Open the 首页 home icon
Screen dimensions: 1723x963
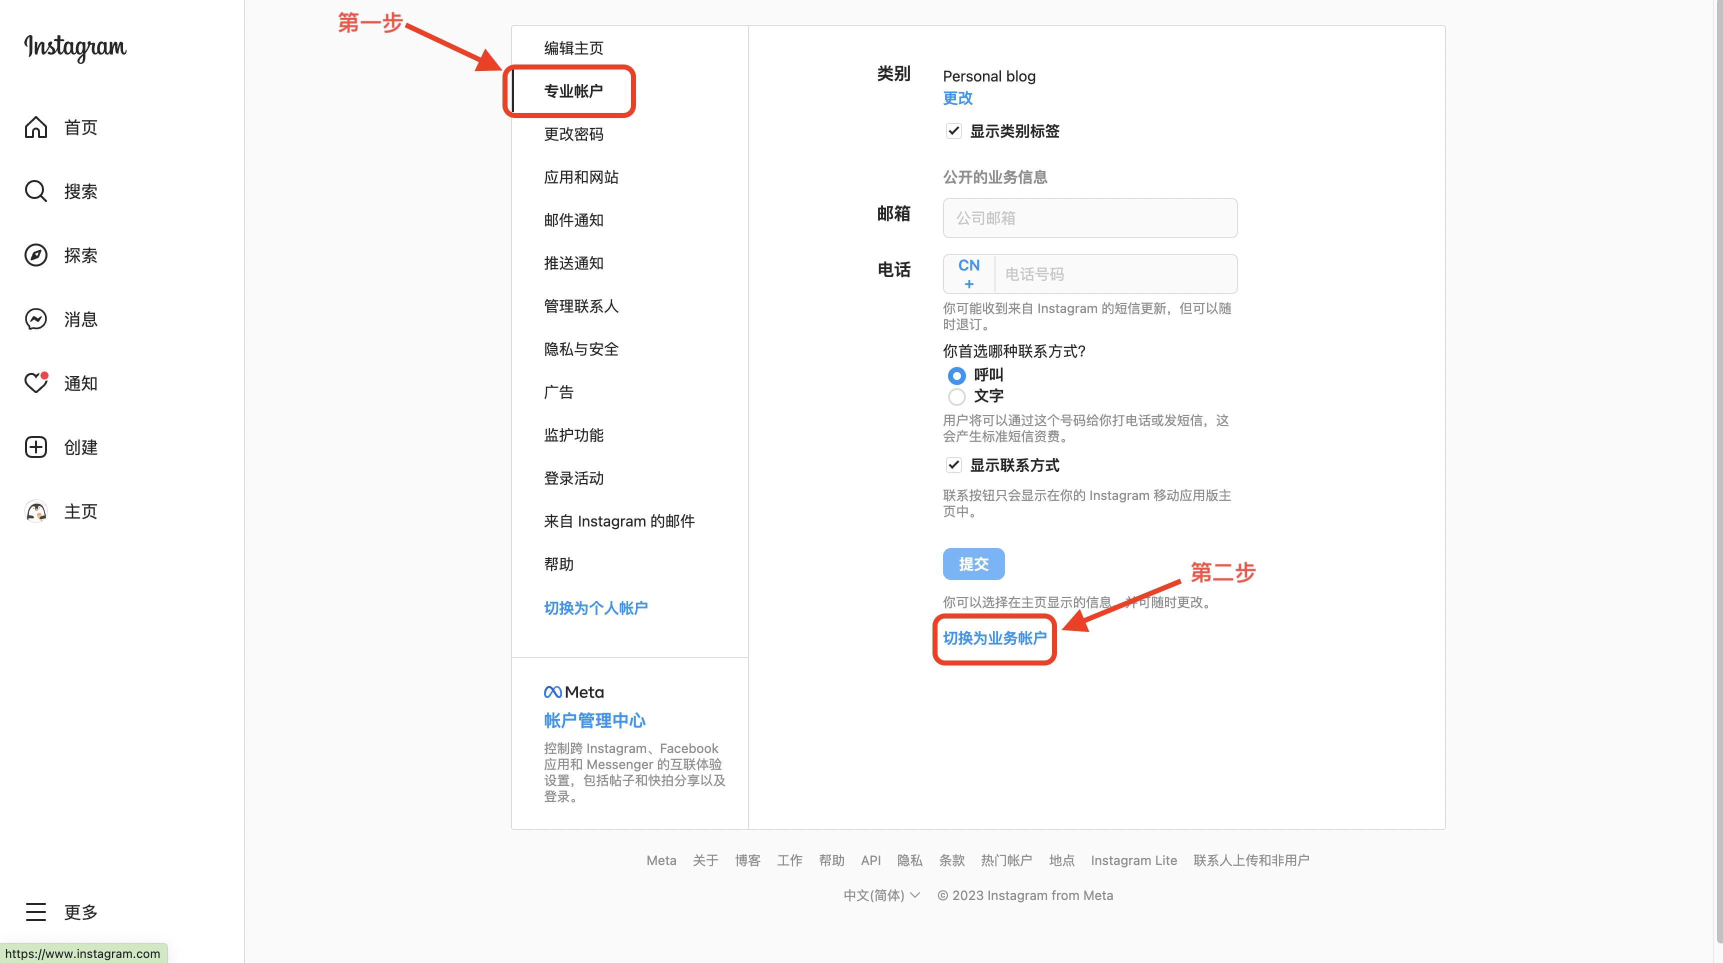[36, 127]
